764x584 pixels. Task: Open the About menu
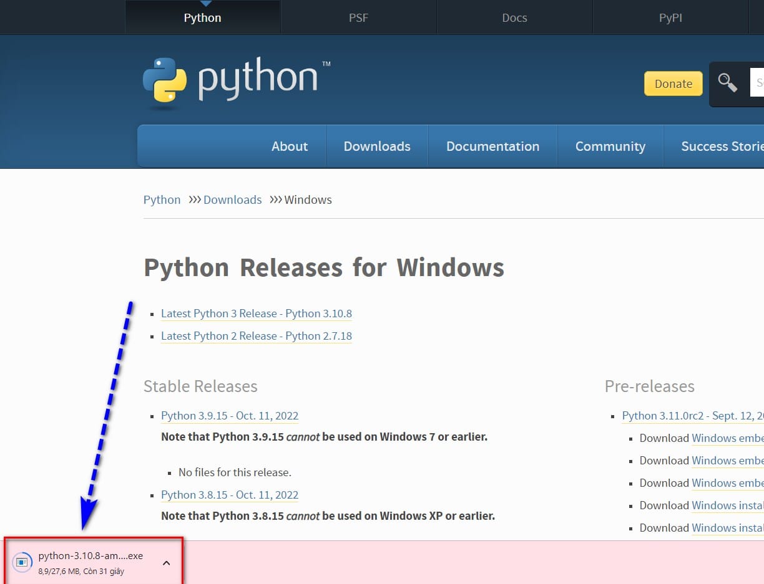(290, 146)
